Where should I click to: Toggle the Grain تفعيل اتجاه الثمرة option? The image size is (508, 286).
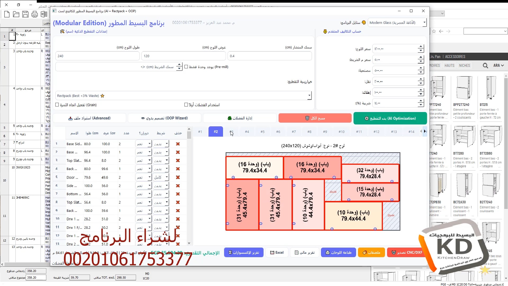click(57, 105)
